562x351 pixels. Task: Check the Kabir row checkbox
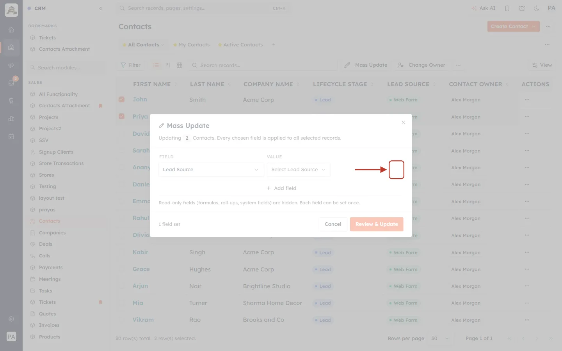click(x=122, y=252)
